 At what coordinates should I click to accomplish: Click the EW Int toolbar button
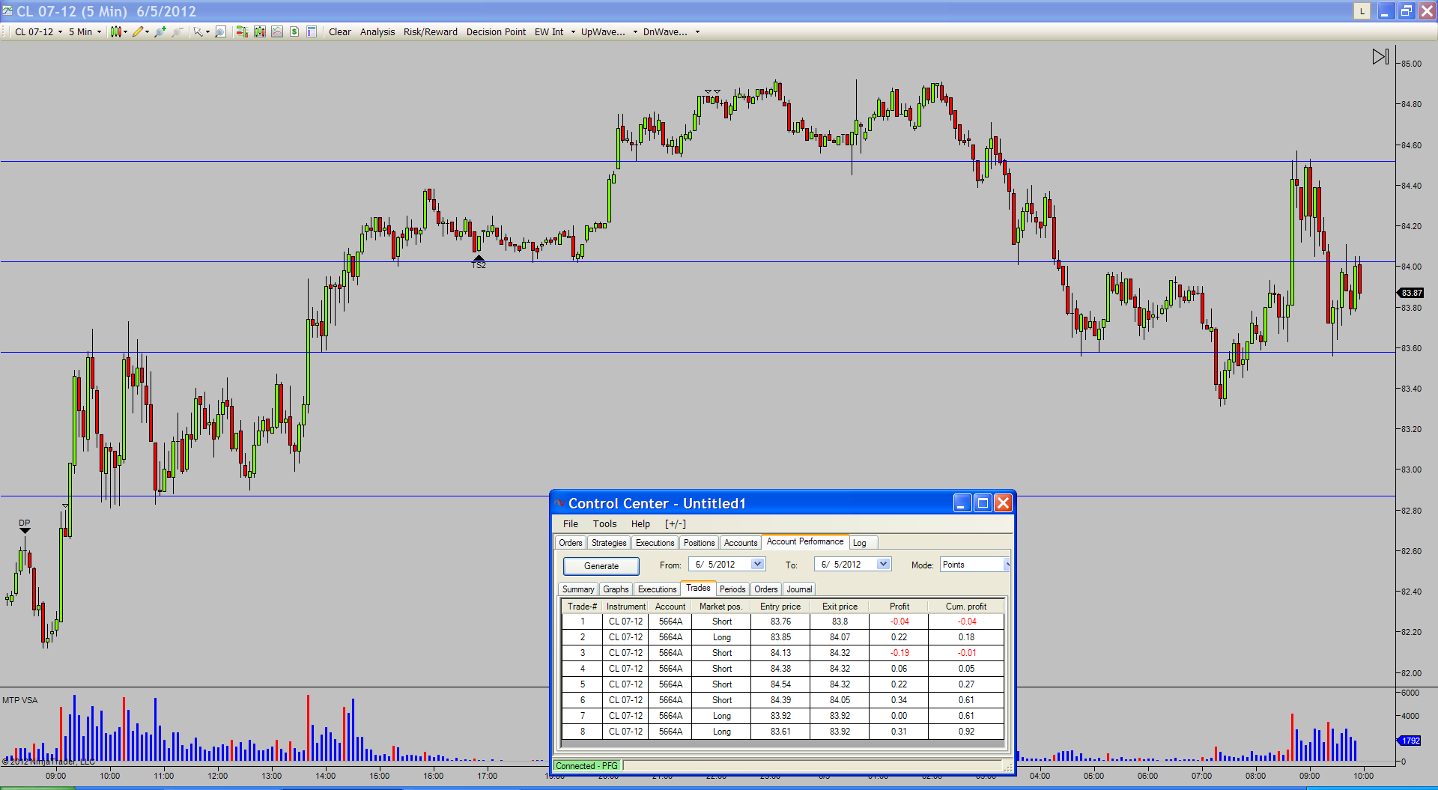pos(549,31)
